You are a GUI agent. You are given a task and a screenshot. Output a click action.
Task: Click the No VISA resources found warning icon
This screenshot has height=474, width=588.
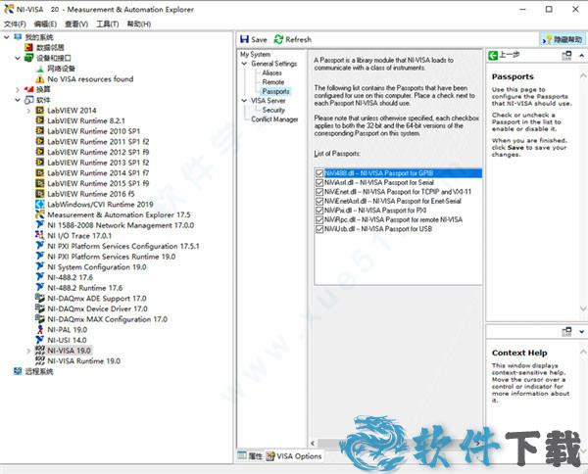coord(40,79)
